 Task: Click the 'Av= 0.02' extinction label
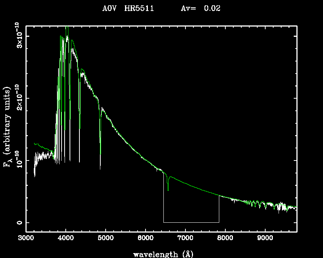tap(200, 8)
